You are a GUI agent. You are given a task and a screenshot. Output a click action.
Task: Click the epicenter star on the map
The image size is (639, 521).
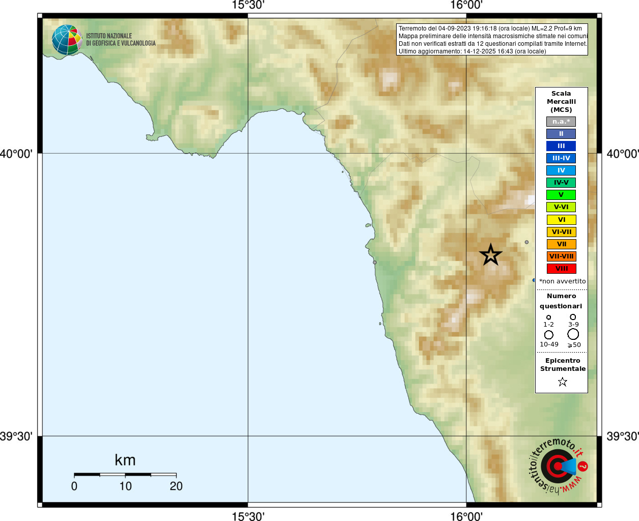click(491, 254)
